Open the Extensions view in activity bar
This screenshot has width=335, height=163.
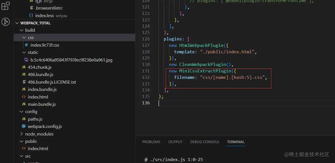6,6
